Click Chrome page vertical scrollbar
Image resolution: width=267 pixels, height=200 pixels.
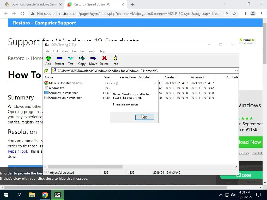(x=265, y=43)
